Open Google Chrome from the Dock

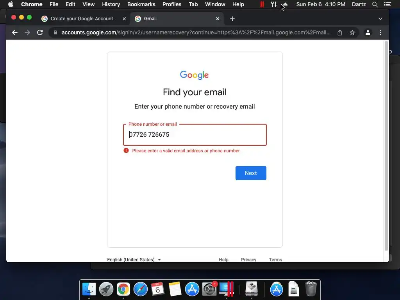[x=123, y=289]
